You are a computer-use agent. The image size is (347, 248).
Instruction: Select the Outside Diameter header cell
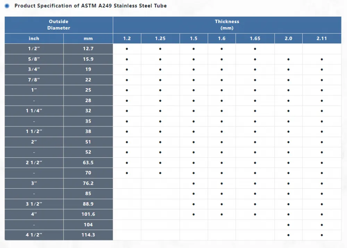pyautogui.click(x=59, y=25)
